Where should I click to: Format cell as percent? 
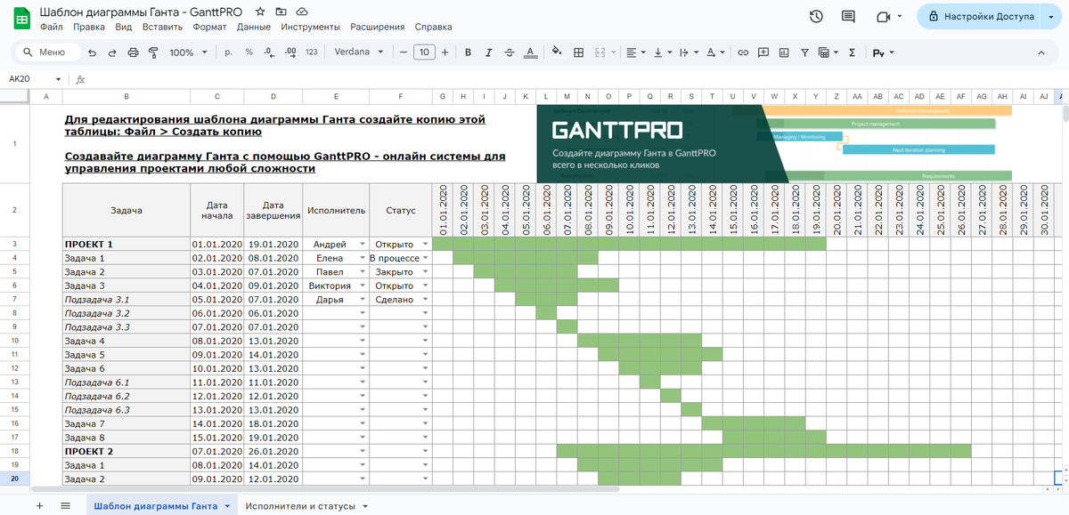tap(249, 52)
